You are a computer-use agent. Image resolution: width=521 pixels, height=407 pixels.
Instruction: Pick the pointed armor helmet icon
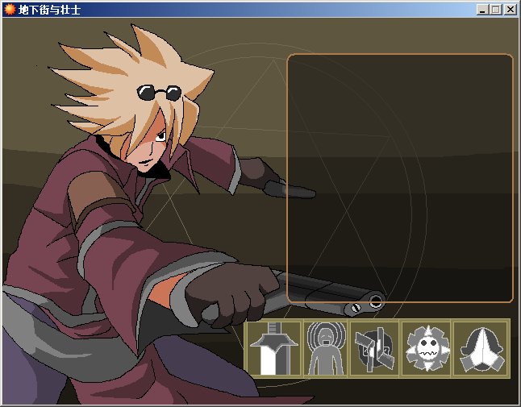point(481,348)
